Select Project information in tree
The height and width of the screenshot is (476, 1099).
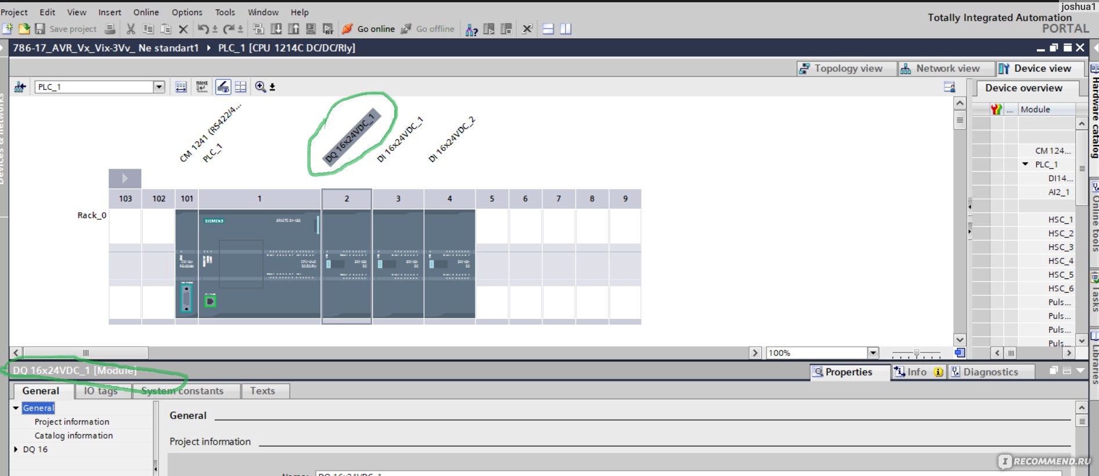pyautogui.click(x=72, y=422)
